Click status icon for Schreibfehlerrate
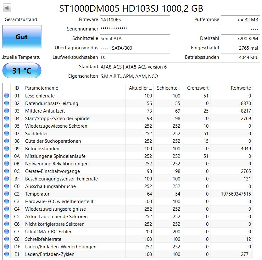This screenshot has width=262, height=260. point(7,239)
